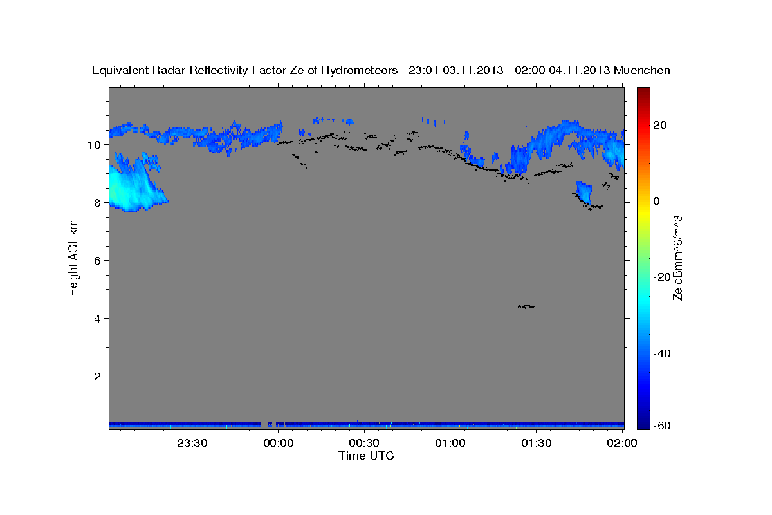Click the dark blue bottom of the colorbar
This screenshot has height=515, width=772.
click(x=643, y=424)
